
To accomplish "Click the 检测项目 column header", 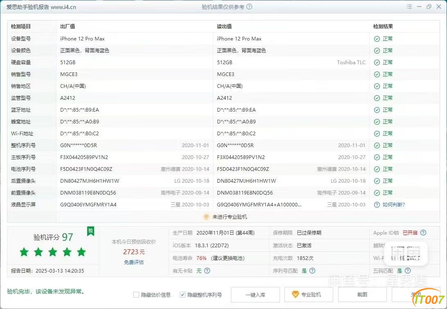I will (x=21, y=27).
